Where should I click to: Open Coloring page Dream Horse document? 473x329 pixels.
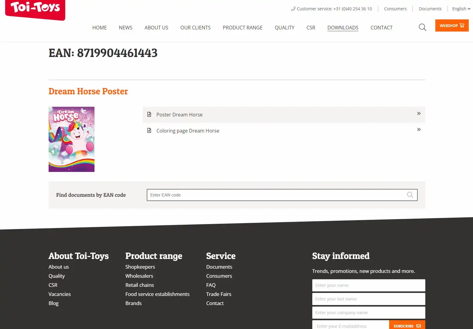coord(284,131)
